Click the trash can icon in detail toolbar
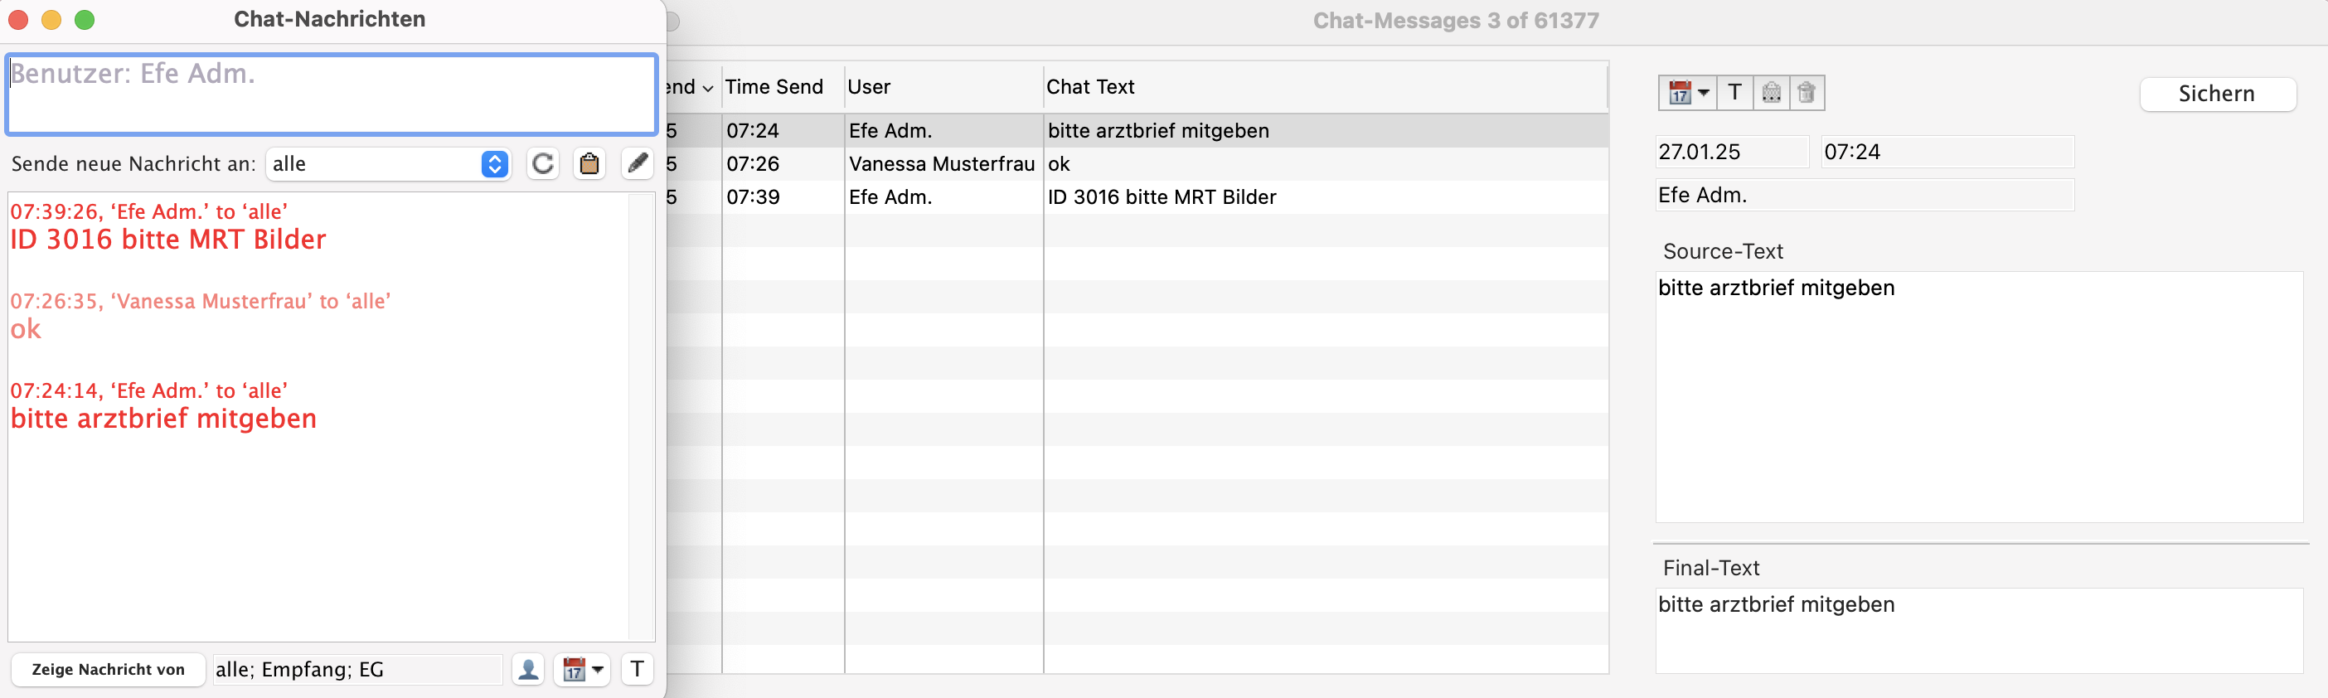The width and height of the screenshot is (2328, 698). (1806, 93)
